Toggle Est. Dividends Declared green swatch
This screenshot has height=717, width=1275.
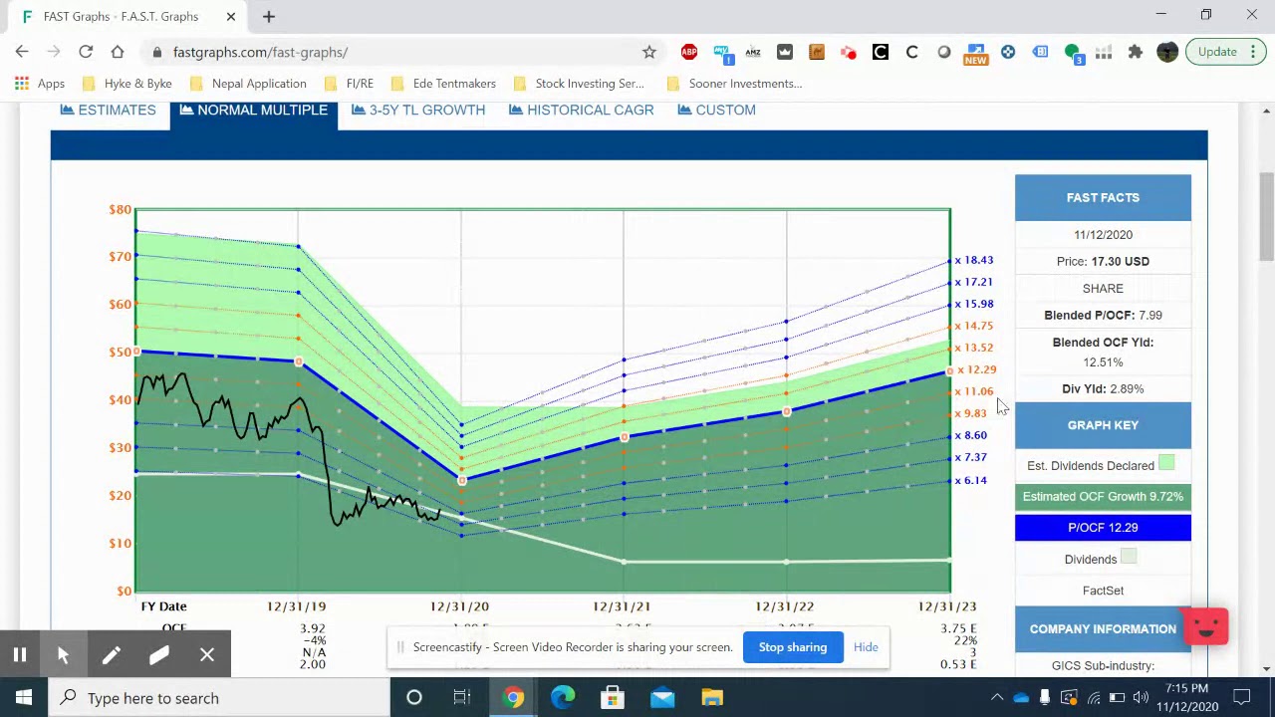[x=1166, y=463]
